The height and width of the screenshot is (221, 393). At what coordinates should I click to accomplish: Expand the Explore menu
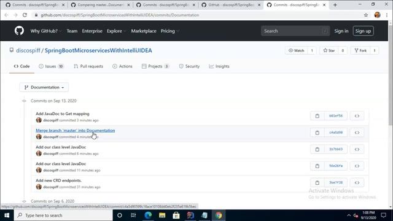(117, 31)
